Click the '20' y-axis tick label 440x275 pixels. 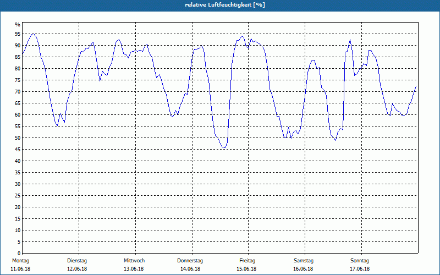18,207
